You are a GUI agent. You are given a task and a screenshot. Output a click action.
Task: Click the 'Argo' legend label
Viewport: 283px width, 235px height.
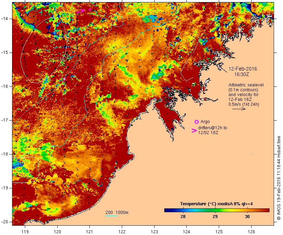(x=205, y=122)
